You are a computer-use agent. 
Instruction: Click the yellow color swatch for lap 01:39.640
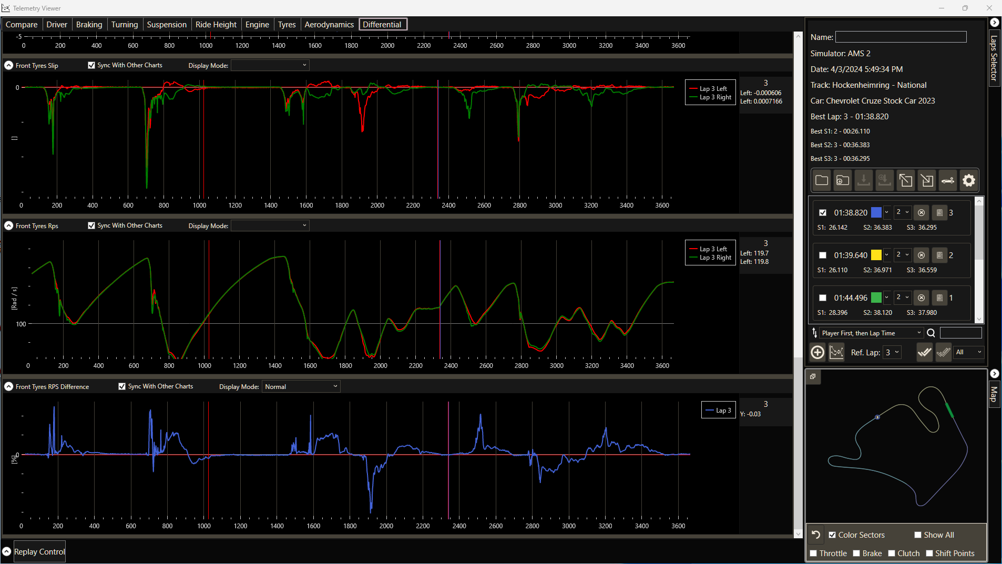click(876, 255)
